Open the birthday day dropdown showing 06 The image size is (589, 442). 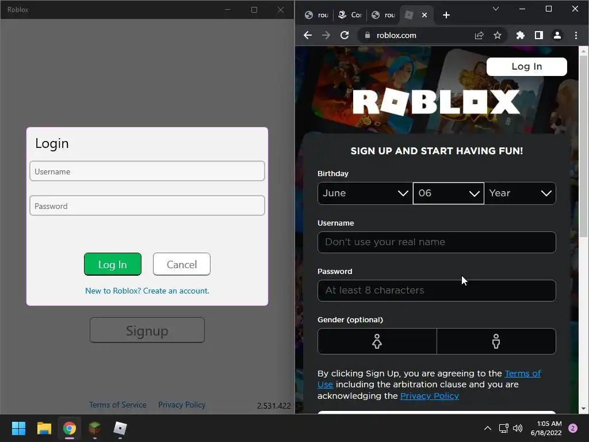449,193
